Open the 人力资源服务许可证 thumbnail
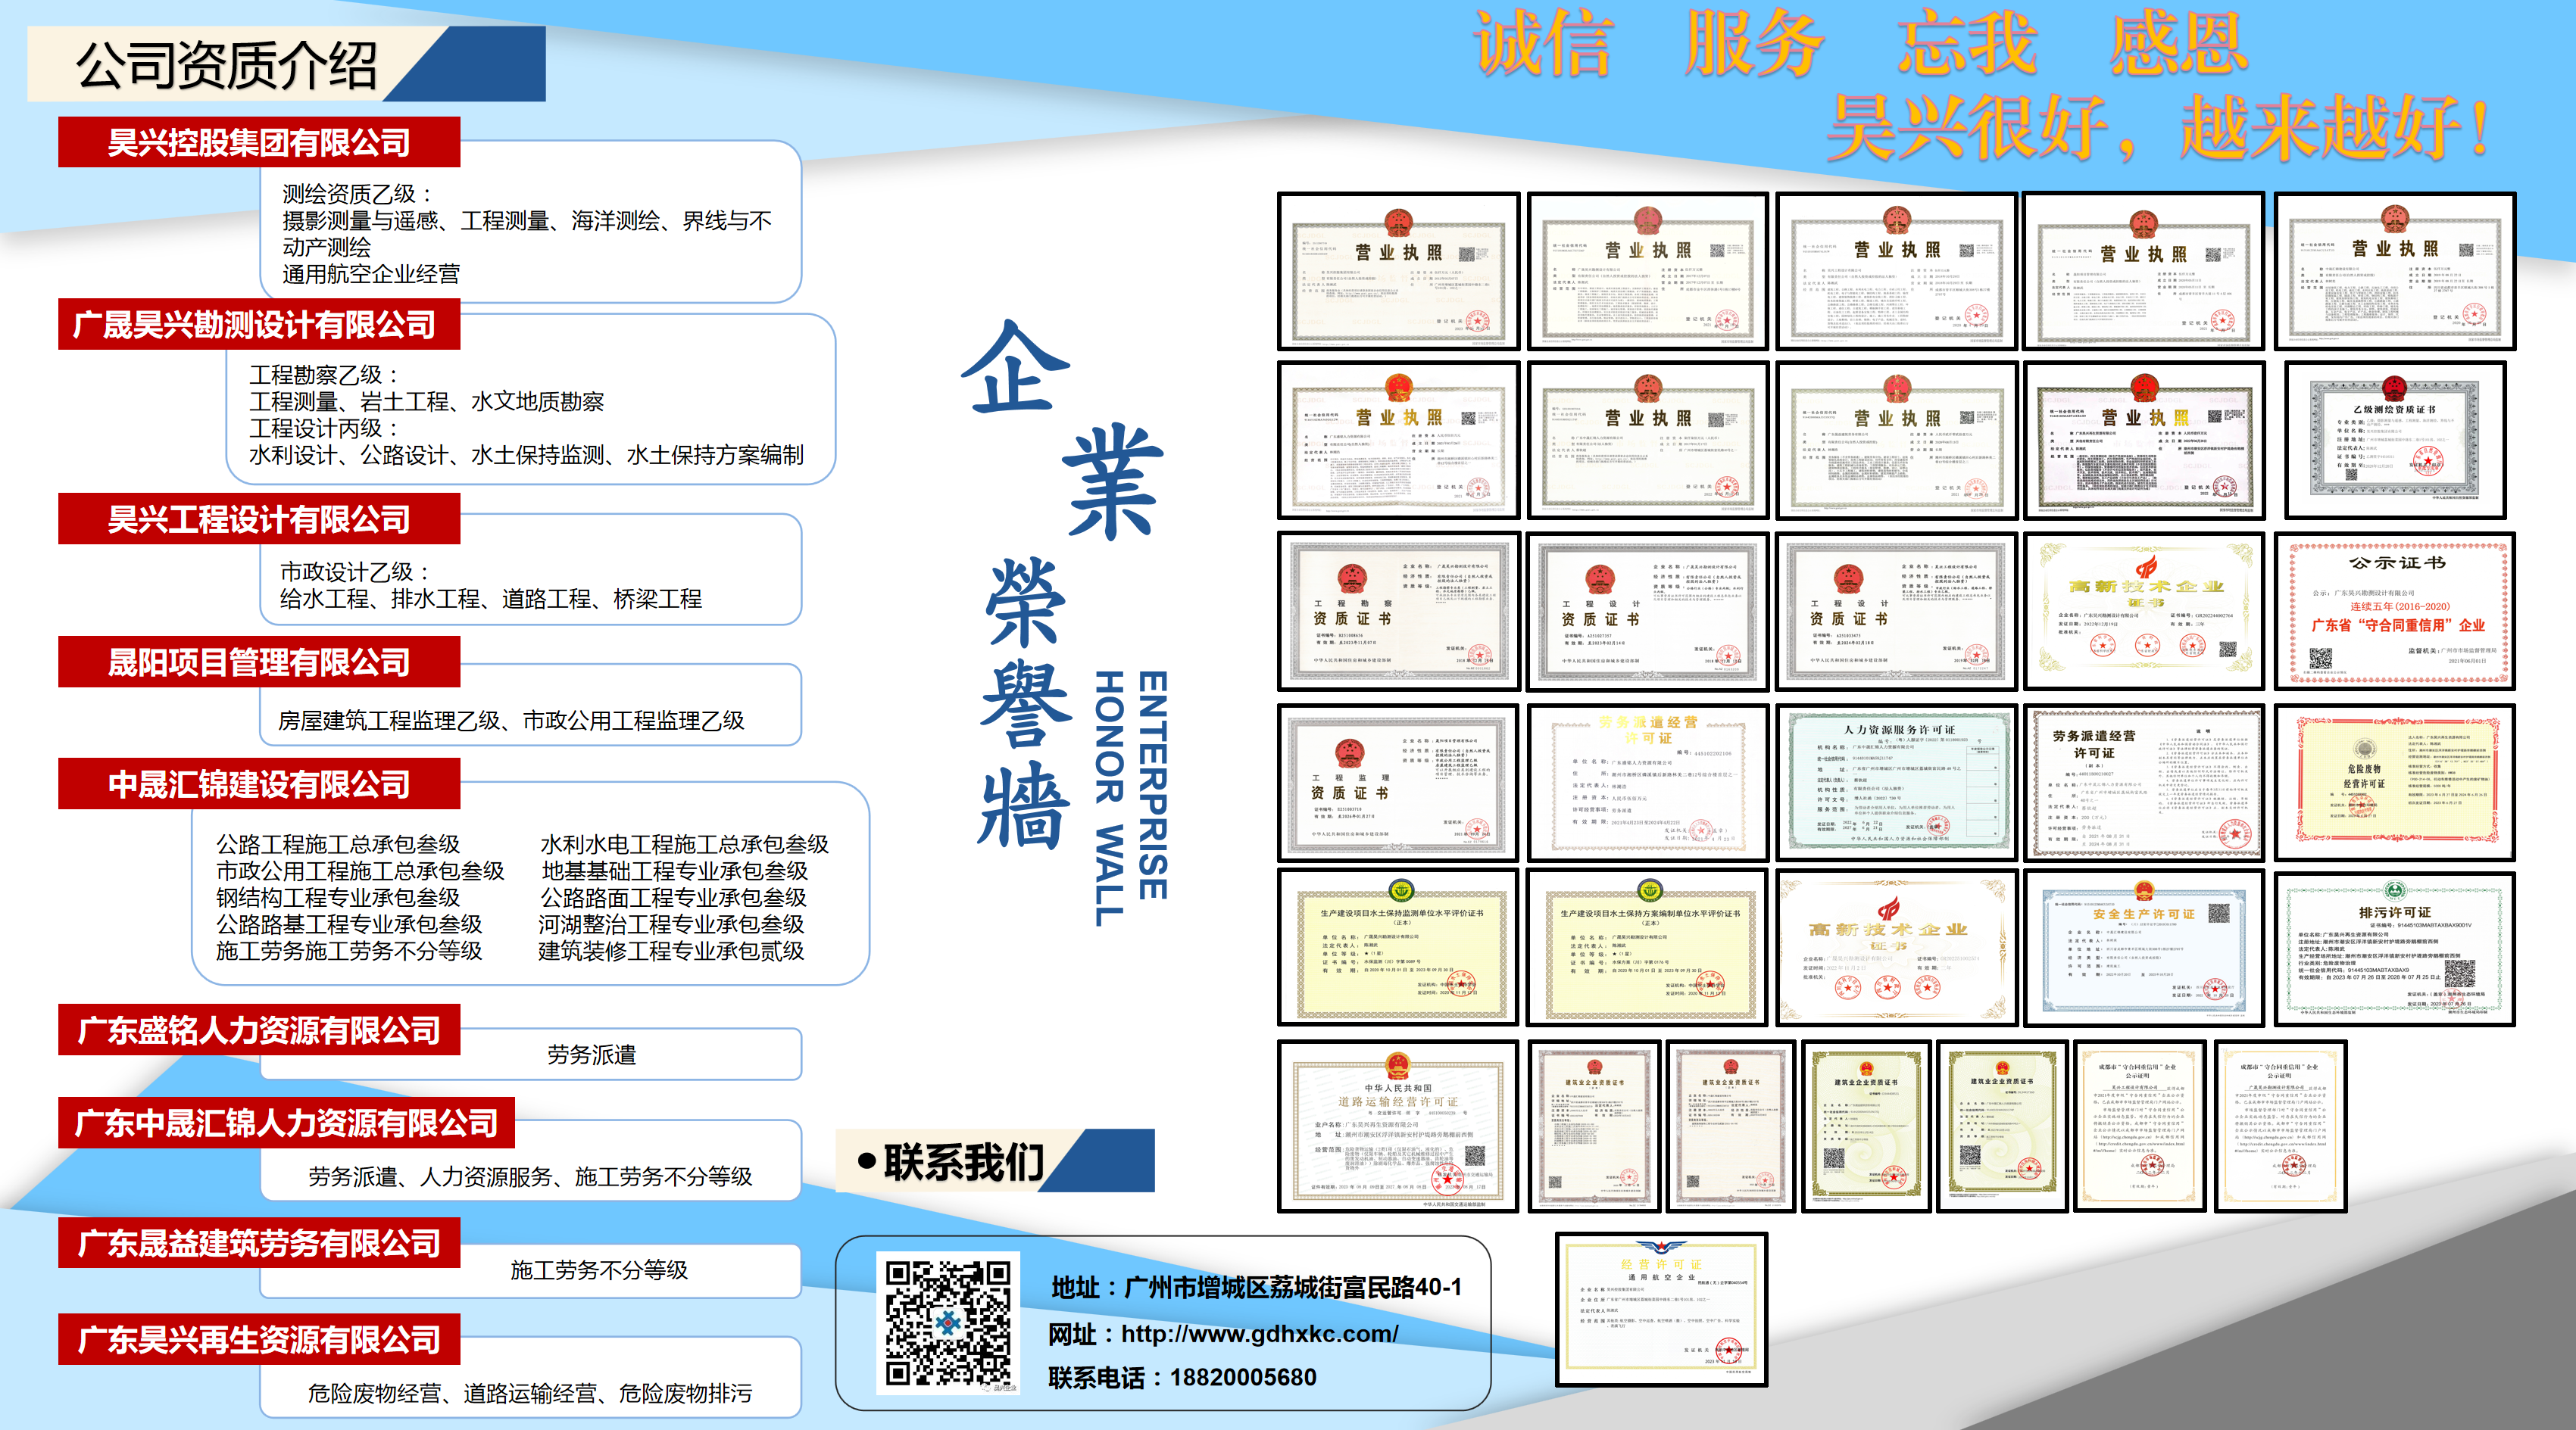 (x=1897, y=783)
